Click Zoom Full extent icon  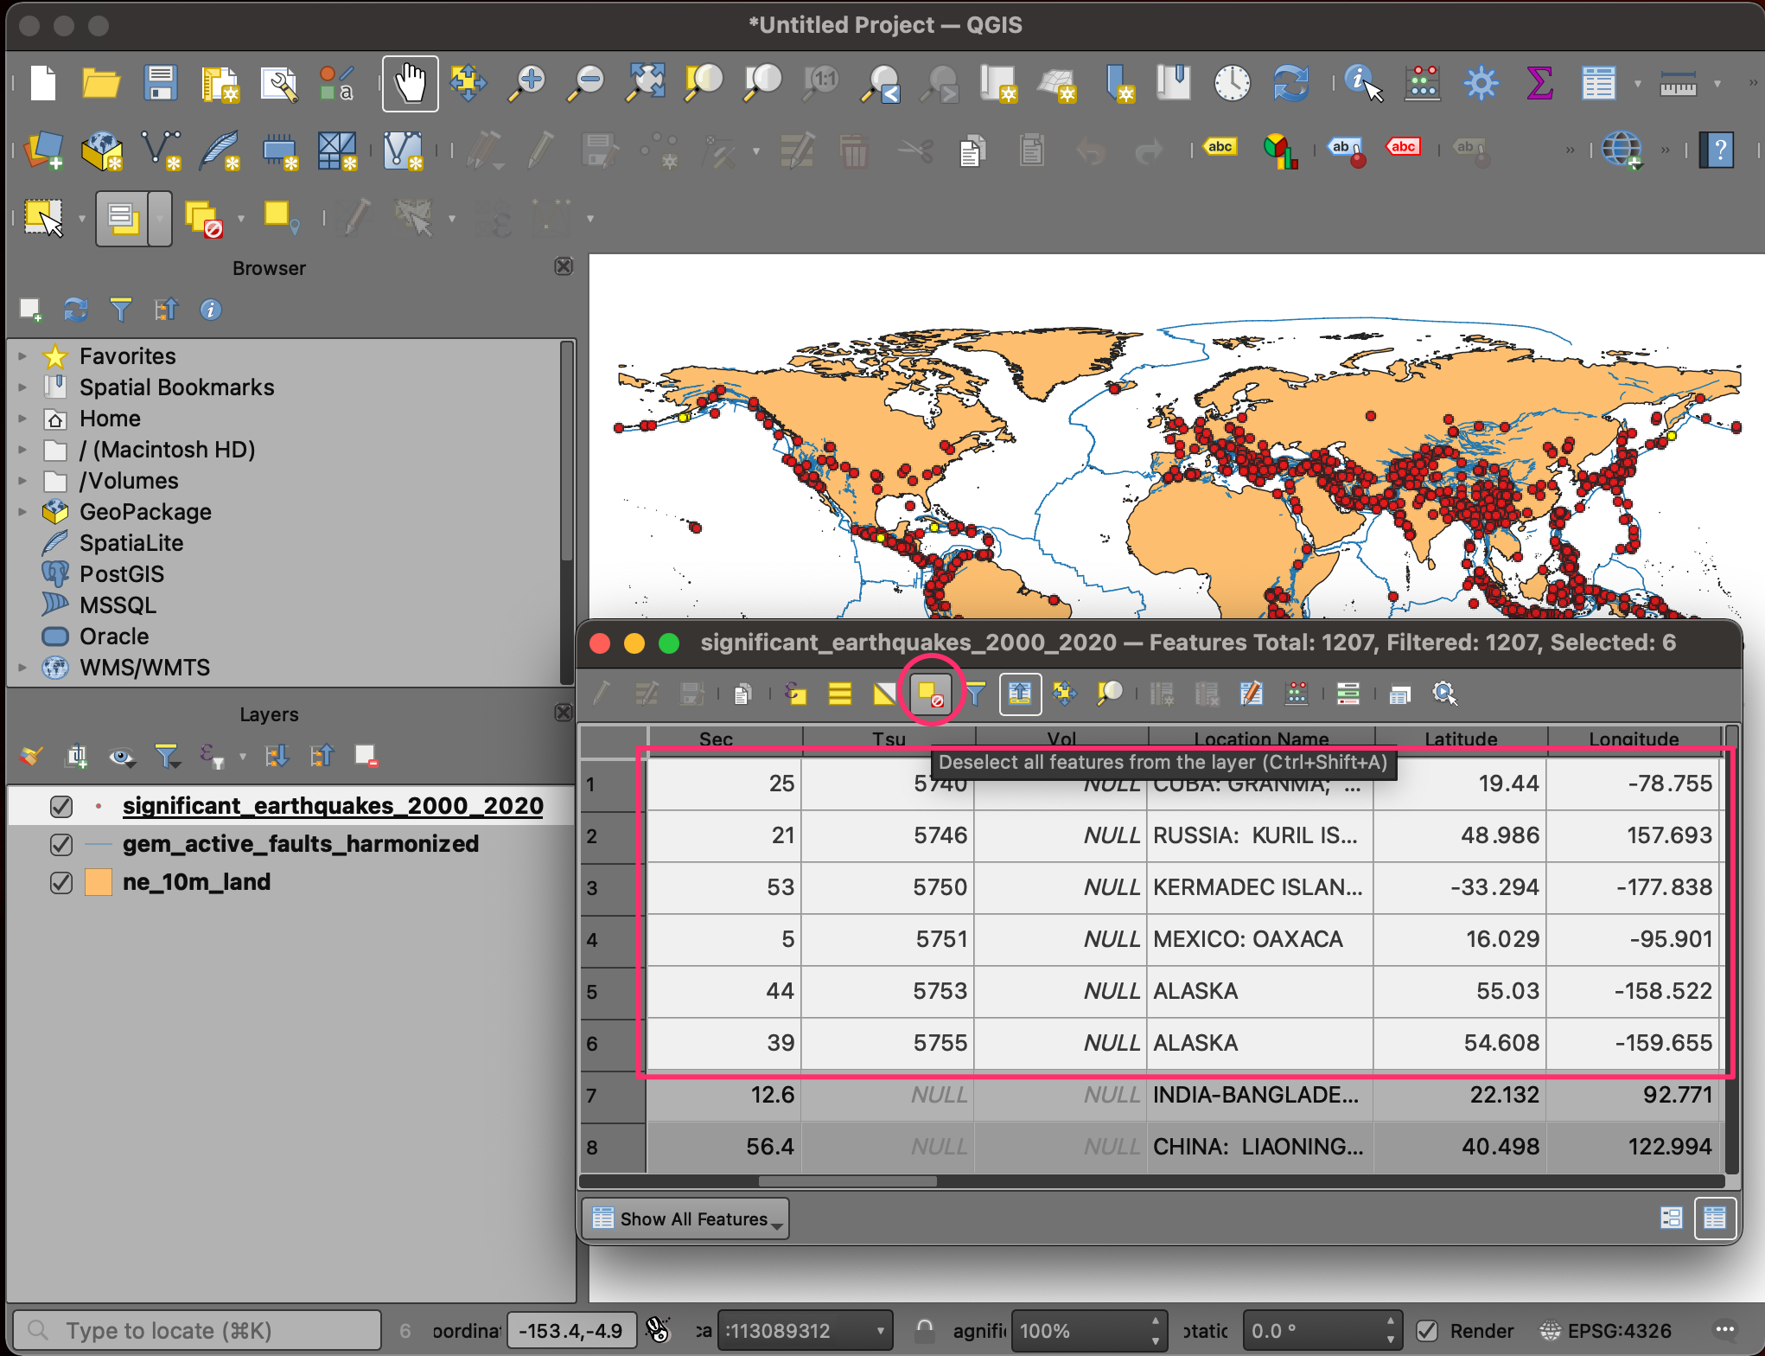tap(646, 84)
